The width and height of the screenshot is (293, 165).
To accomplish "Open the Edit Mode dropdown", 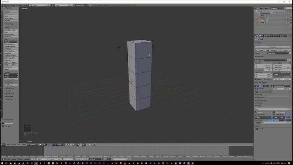I will coord(33,145).
